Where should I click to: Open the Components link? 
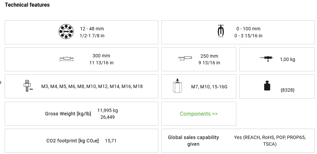pyautogui.click(x=199, y=114)
